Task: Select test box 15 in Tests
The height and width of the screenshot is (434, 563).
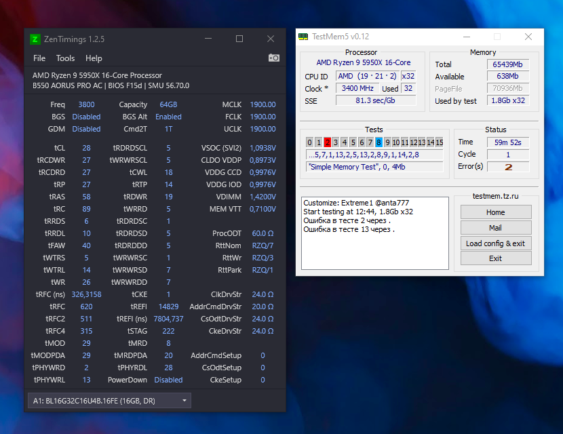Action: [440, 142]
